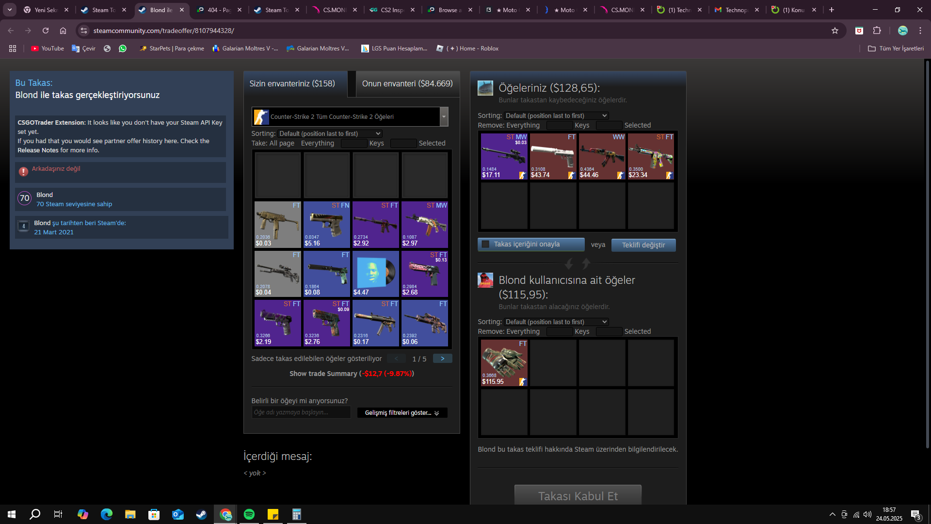Click the item name search field
931x524 pixels.
tap(301, 412)
